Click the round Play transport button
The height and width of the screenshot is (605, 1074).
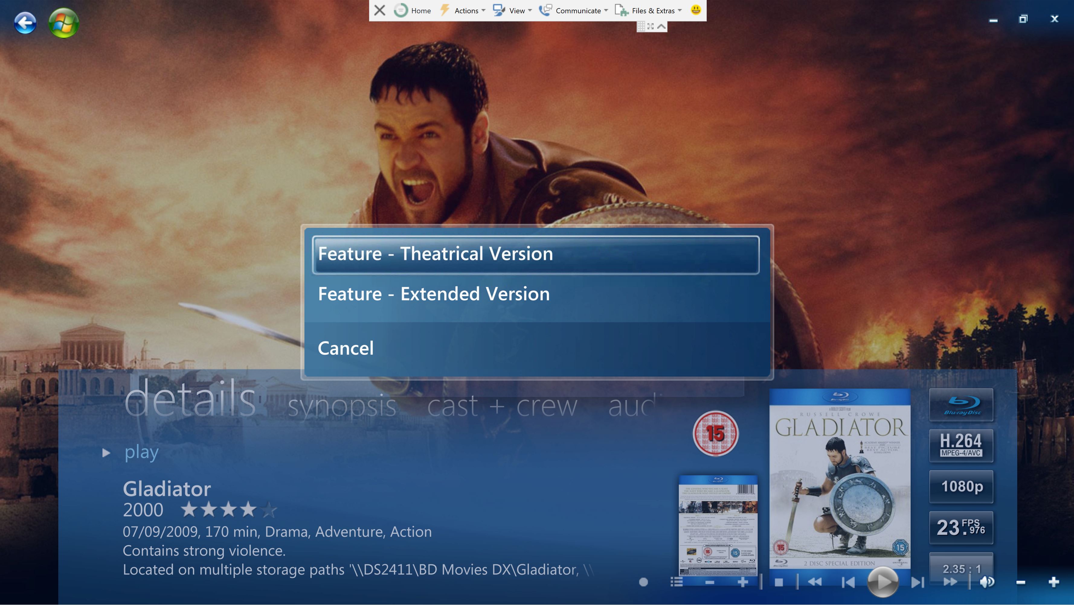882,582
